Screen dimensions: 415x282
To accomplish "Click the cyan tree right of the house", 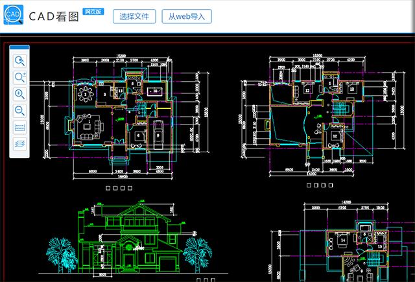I will 197,255.
